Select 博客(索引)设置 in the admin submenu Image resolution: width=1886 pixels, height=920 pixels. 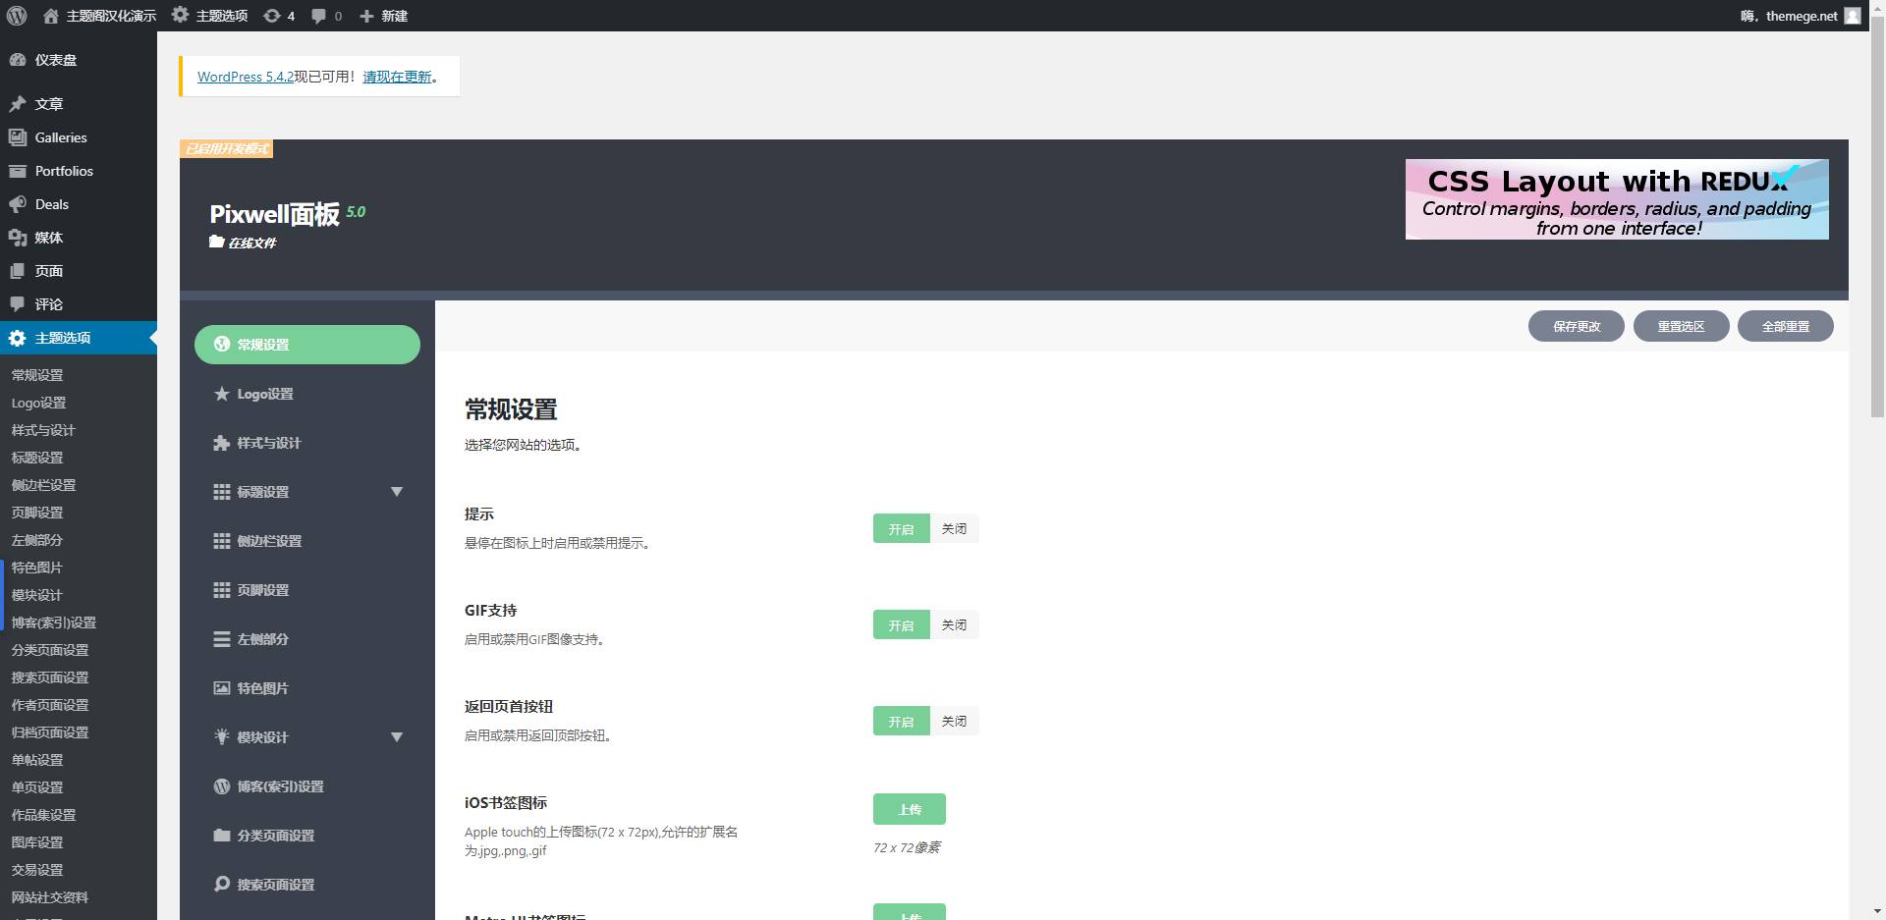[x=54, y=622]
